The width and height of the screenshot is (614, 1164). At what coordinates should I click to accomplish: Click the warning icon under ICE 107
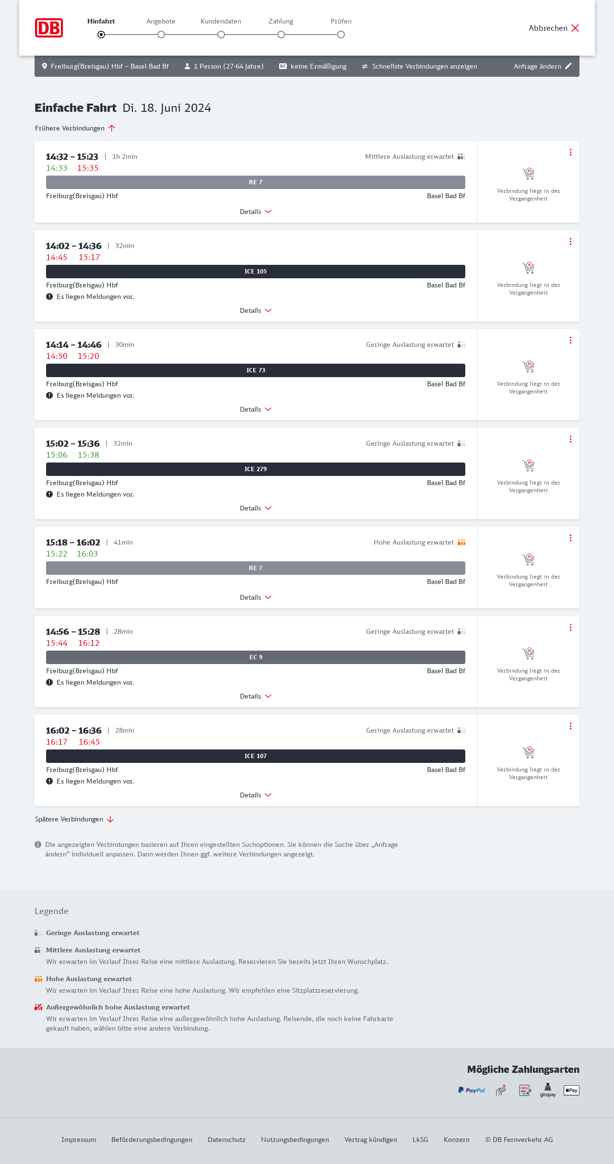tap(49, 781)
